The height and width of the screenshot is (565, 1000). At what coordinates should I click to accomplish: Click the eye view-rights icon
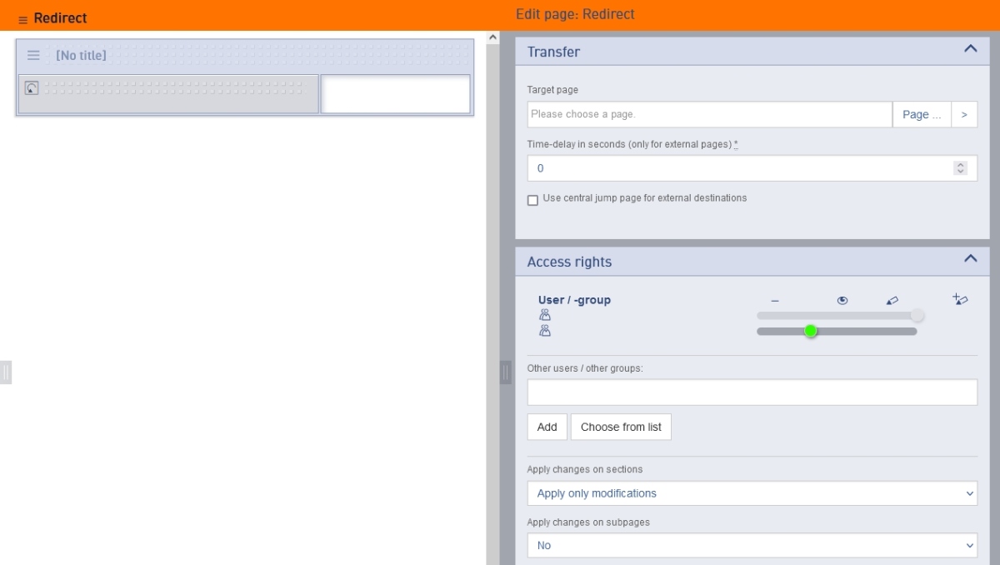[x=842, y=301]
